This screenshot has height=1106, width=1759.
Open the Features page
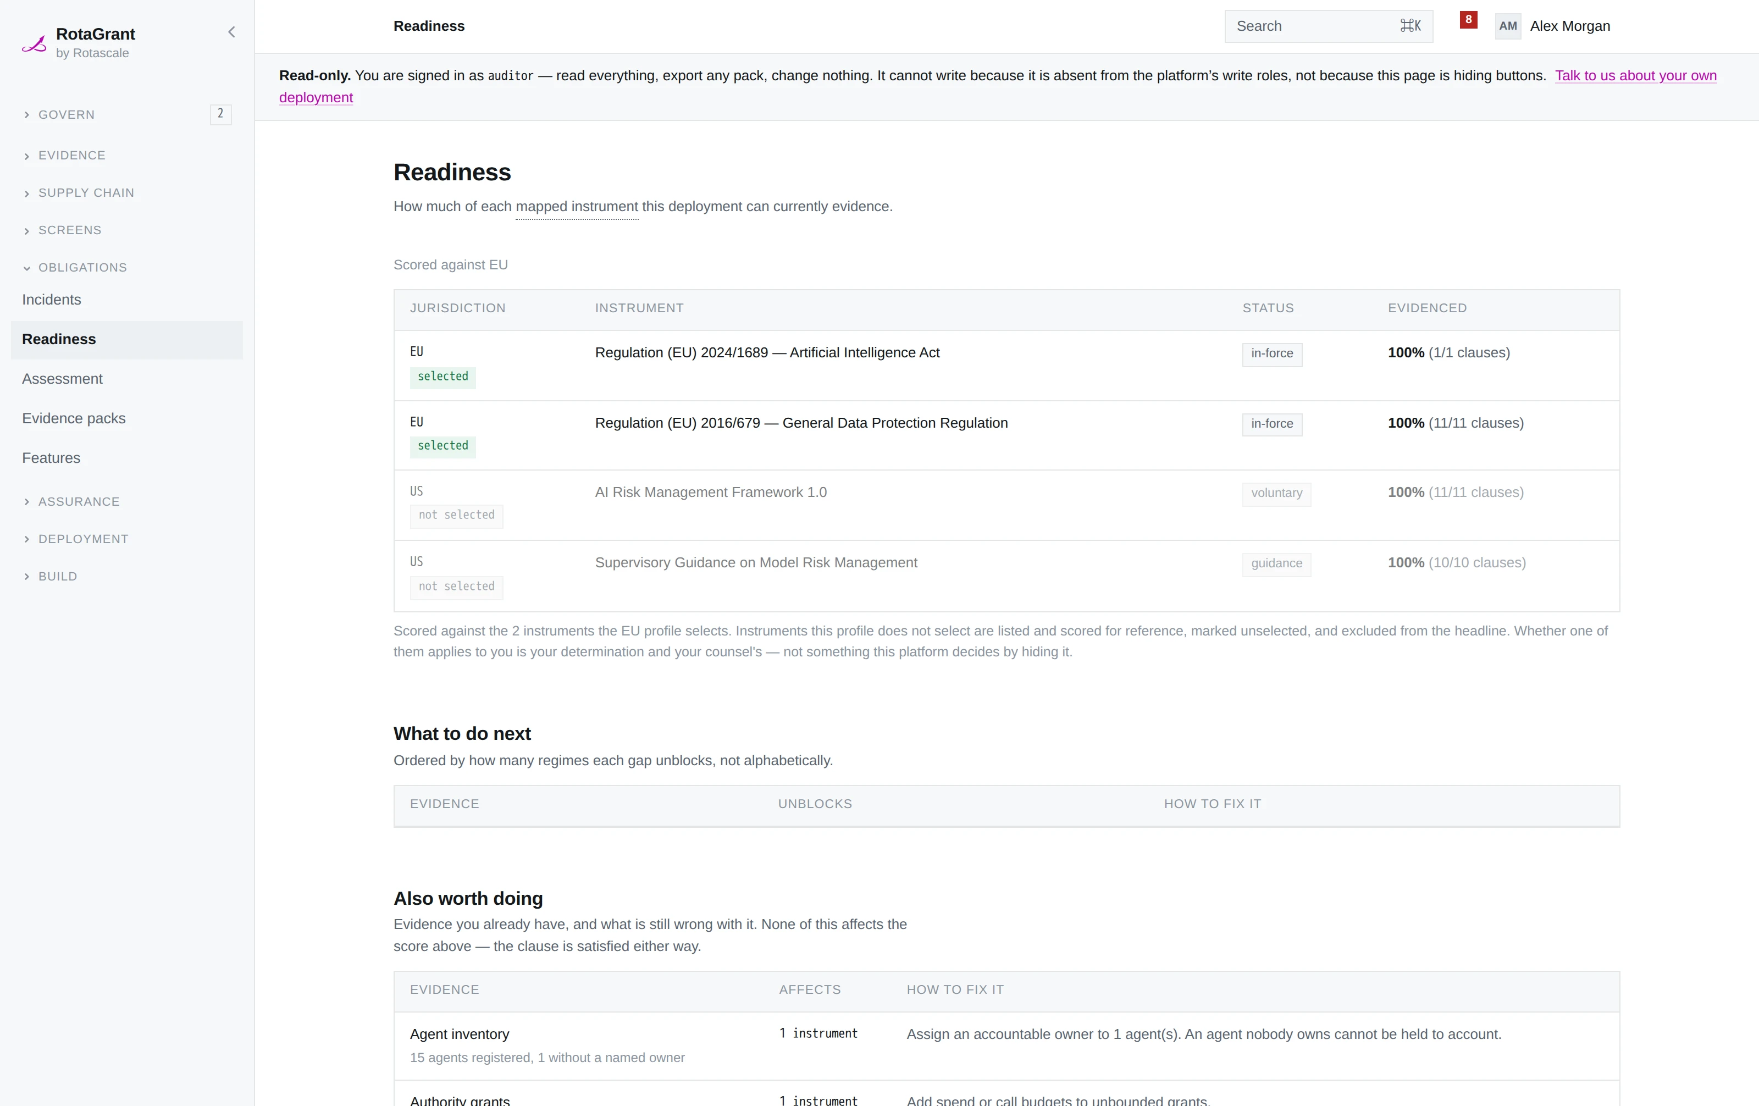tap(127, 458)
